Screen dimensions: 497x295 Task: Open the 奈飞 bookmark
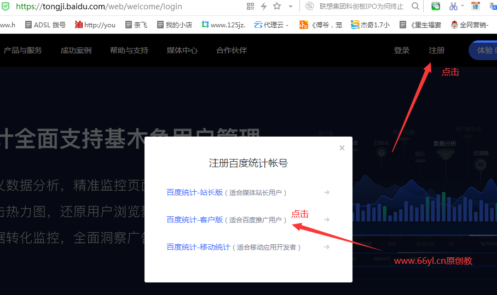click(136, 25)
